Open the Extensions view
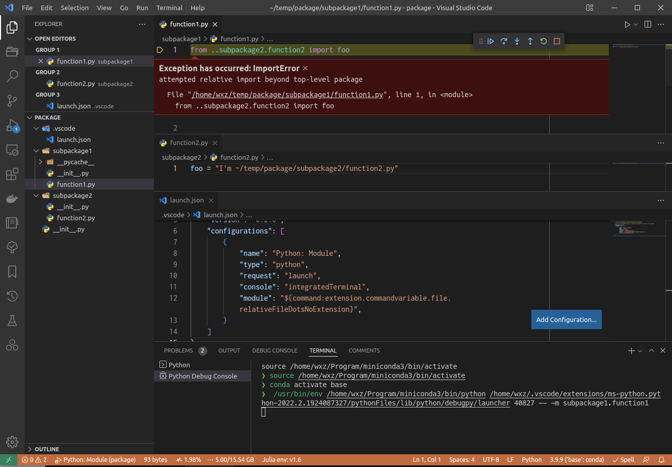The width and height of the screenshot is (672, 467). pos(12,174)
